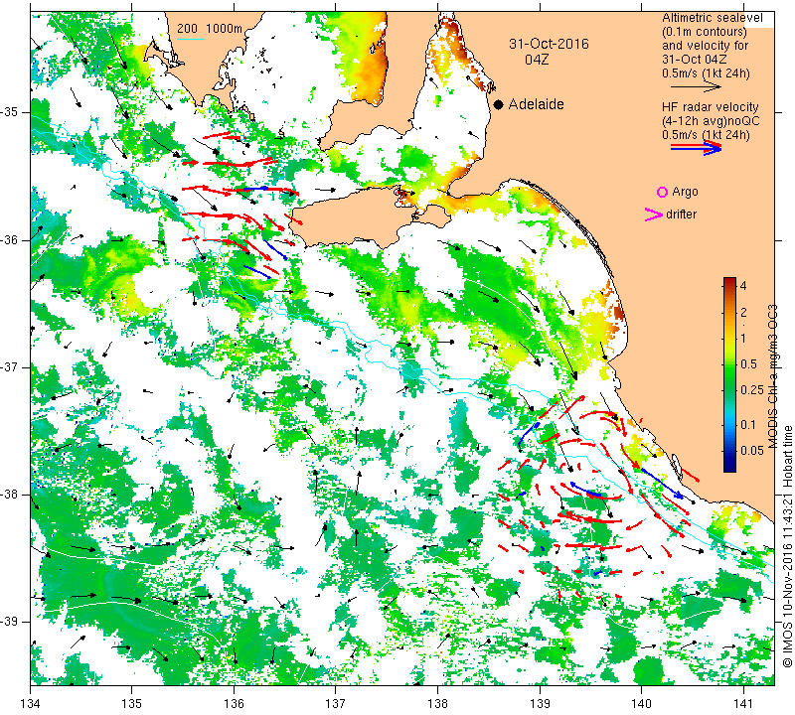The image size is (795, 715).
Task: Click the magenta drifter arrowhead symbol
Action: (653, 214)
